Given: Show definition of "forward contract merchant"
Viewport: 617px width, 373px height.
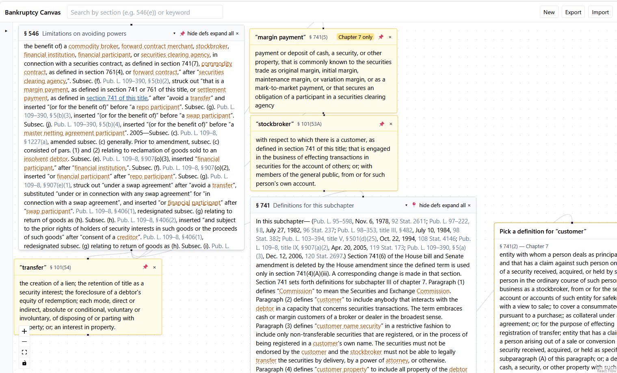Looking at the screenshot, I should (x=157, y=46).
